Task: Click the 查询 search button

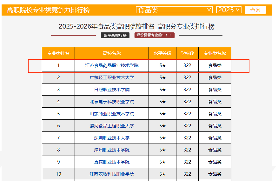Action: coord(255,10)
